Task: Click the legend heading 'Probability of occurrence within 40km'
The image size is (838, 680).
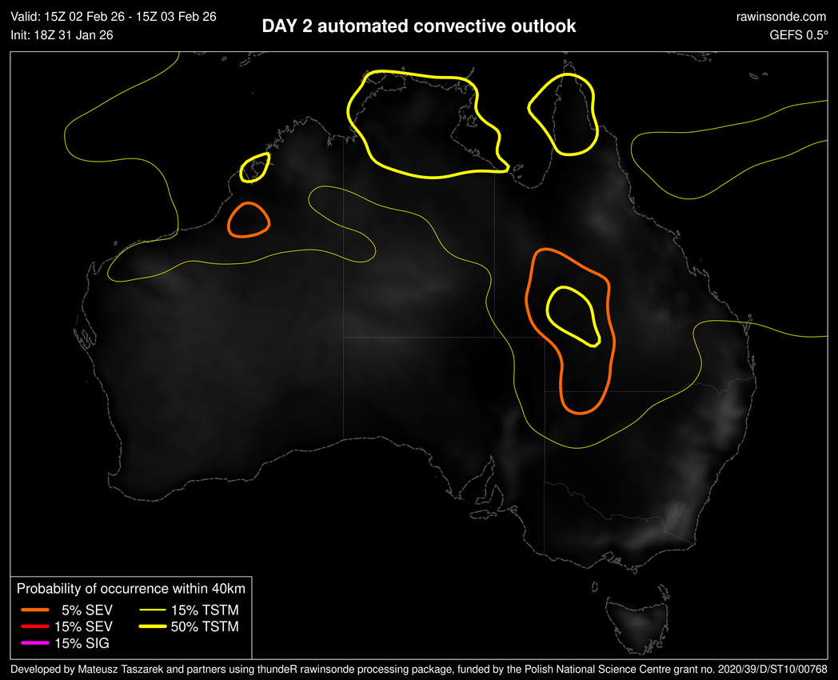Action: point(131,589)
